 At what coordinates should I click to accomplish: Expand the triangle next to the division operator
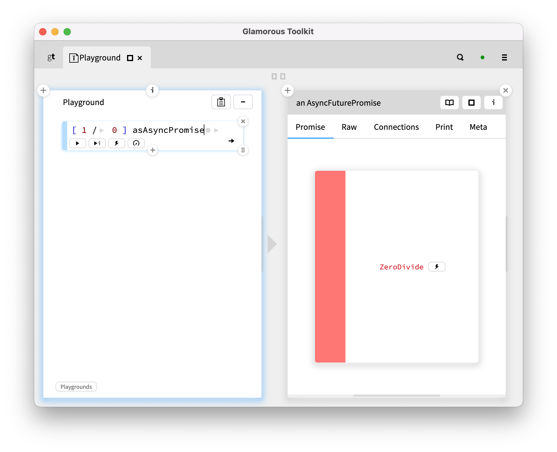click(102, 130)
